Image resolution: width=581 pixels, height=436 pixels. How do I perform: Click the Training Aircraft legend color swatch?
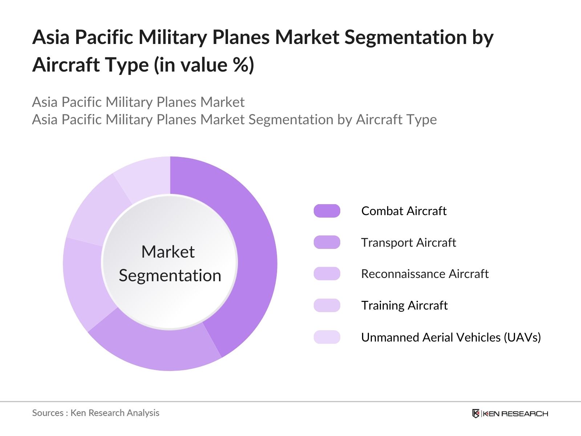(x=327, y=305)
